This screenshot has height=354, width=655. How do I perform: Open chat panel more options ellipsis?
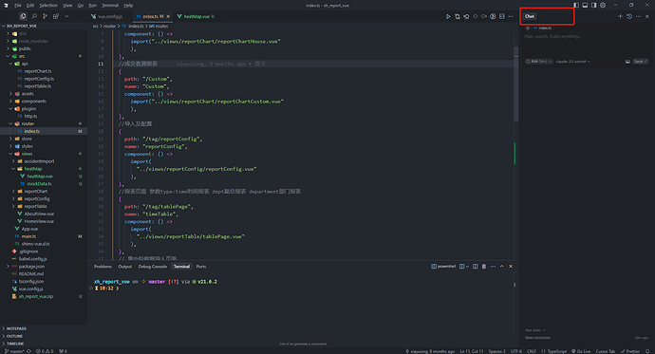638,16
